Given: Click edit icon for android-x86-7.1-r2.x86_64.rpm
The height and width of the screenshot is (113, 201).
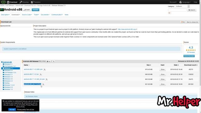Looking at the screenshot, I should (x=46, y=79).
